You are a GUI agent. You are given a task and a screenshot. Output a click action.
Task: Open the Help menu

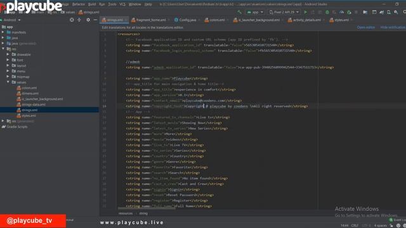coord(148,4)
